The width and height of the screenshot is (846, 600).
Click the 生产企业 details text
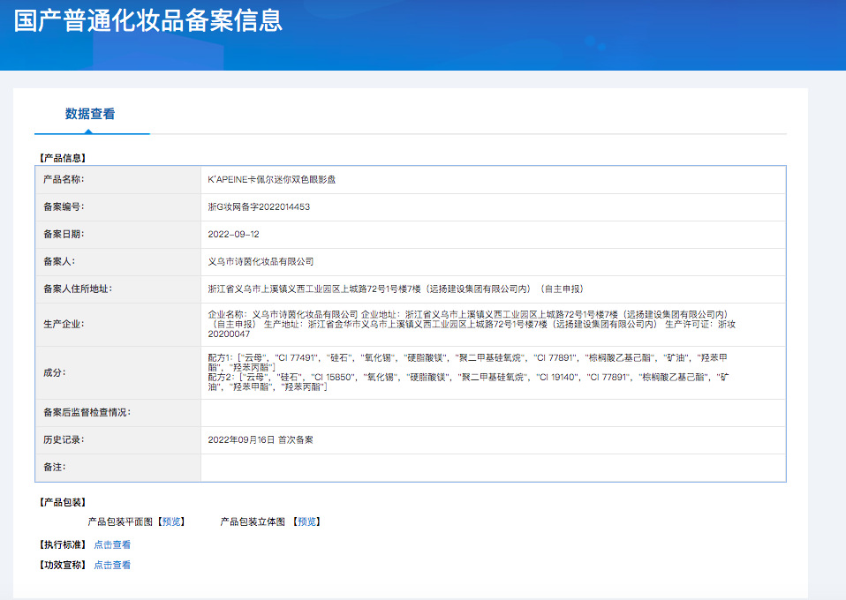[472, 324]
